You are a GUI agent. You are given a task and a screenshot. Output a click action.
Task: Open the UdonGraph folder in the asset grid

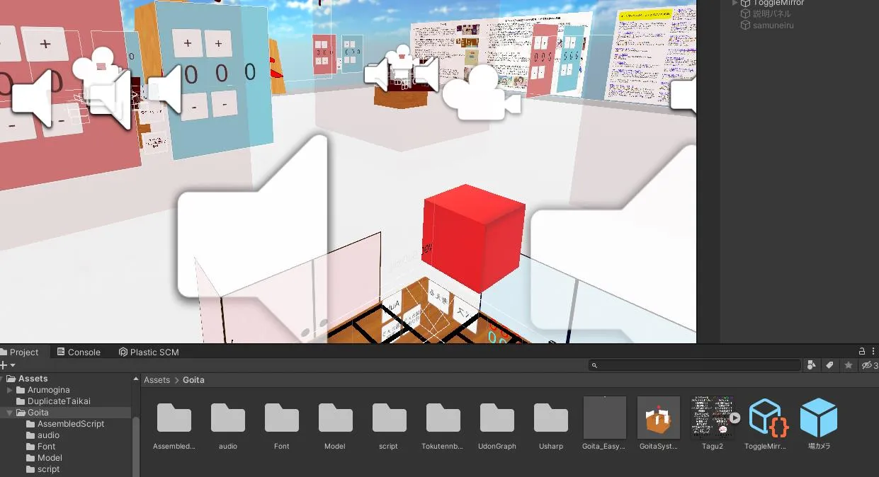[497, 418]
